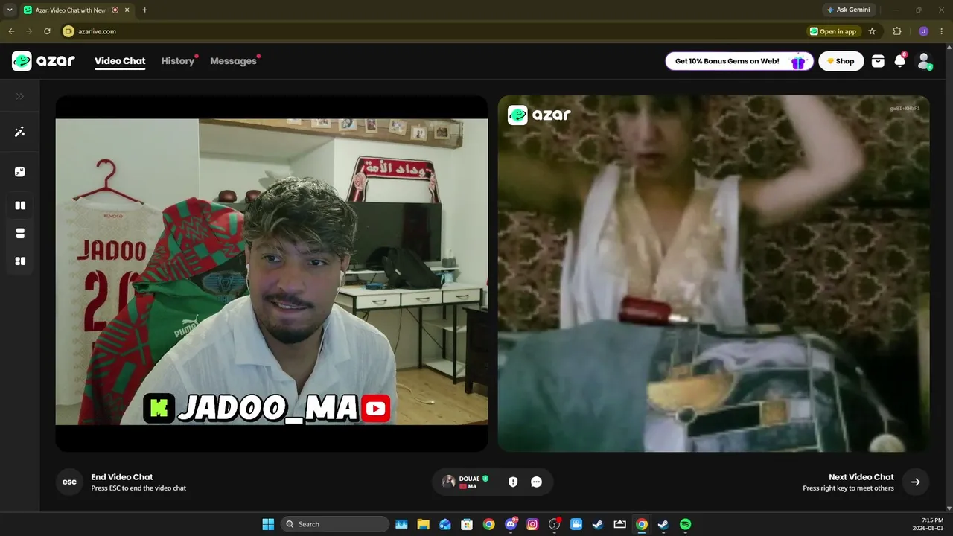Viewport: 953px width, 536px height.
Task: Close the Azar browser tab
Action: pyautogui.click(x=127, y=10)
